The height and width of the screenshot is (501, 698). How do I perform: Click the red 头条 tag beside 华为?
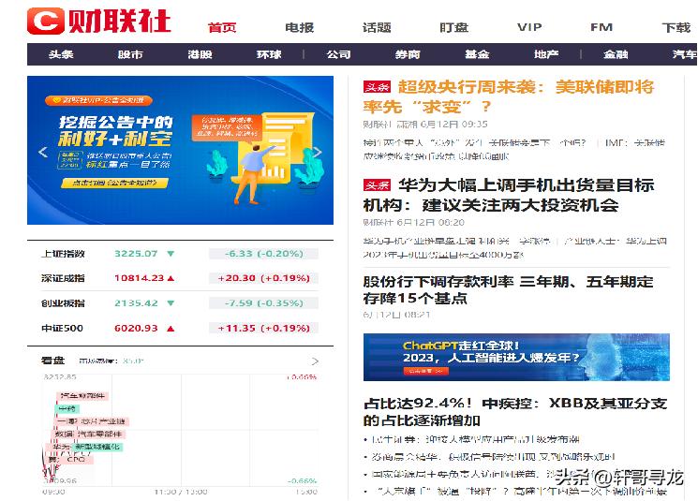pos(377,184)
